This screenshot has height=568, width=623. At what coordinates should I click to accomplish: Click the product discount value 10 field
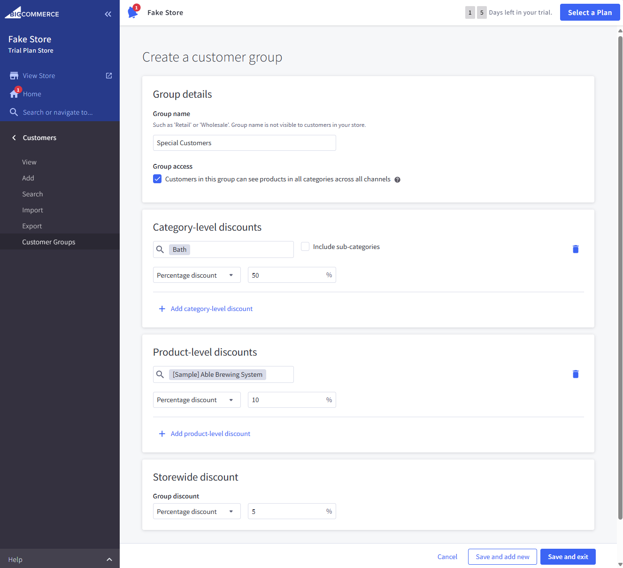[x=292, y=400]
